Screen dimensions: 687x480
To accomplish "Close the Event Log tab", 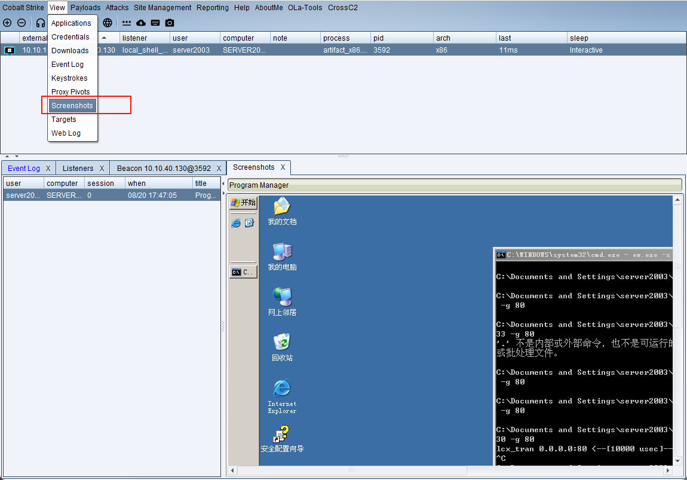I will pos(48,169).
